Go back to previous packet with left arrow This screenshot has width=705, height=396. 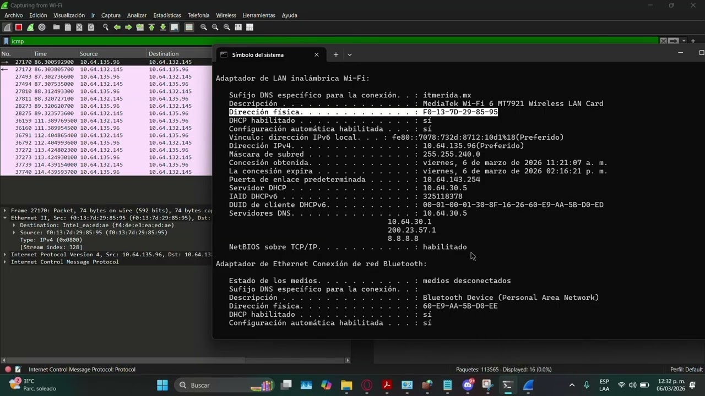[x=117, y=27]
